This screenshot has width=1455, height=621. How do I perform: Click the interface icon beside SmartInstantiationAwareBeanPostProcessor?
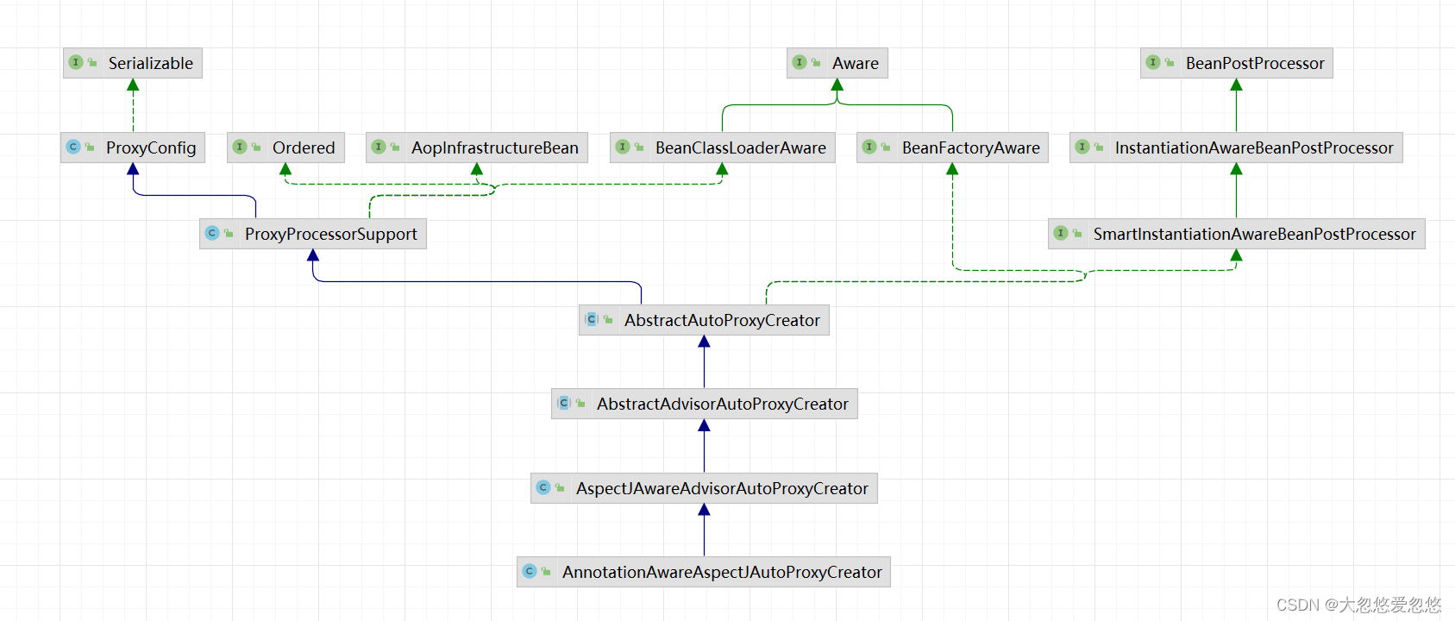point(1061,233)
